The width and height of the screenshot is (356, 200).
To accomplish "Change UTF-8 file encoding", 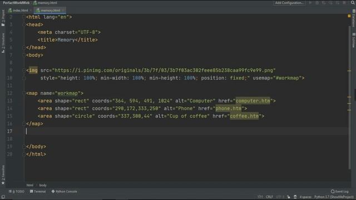I will [x=280, y=197].
